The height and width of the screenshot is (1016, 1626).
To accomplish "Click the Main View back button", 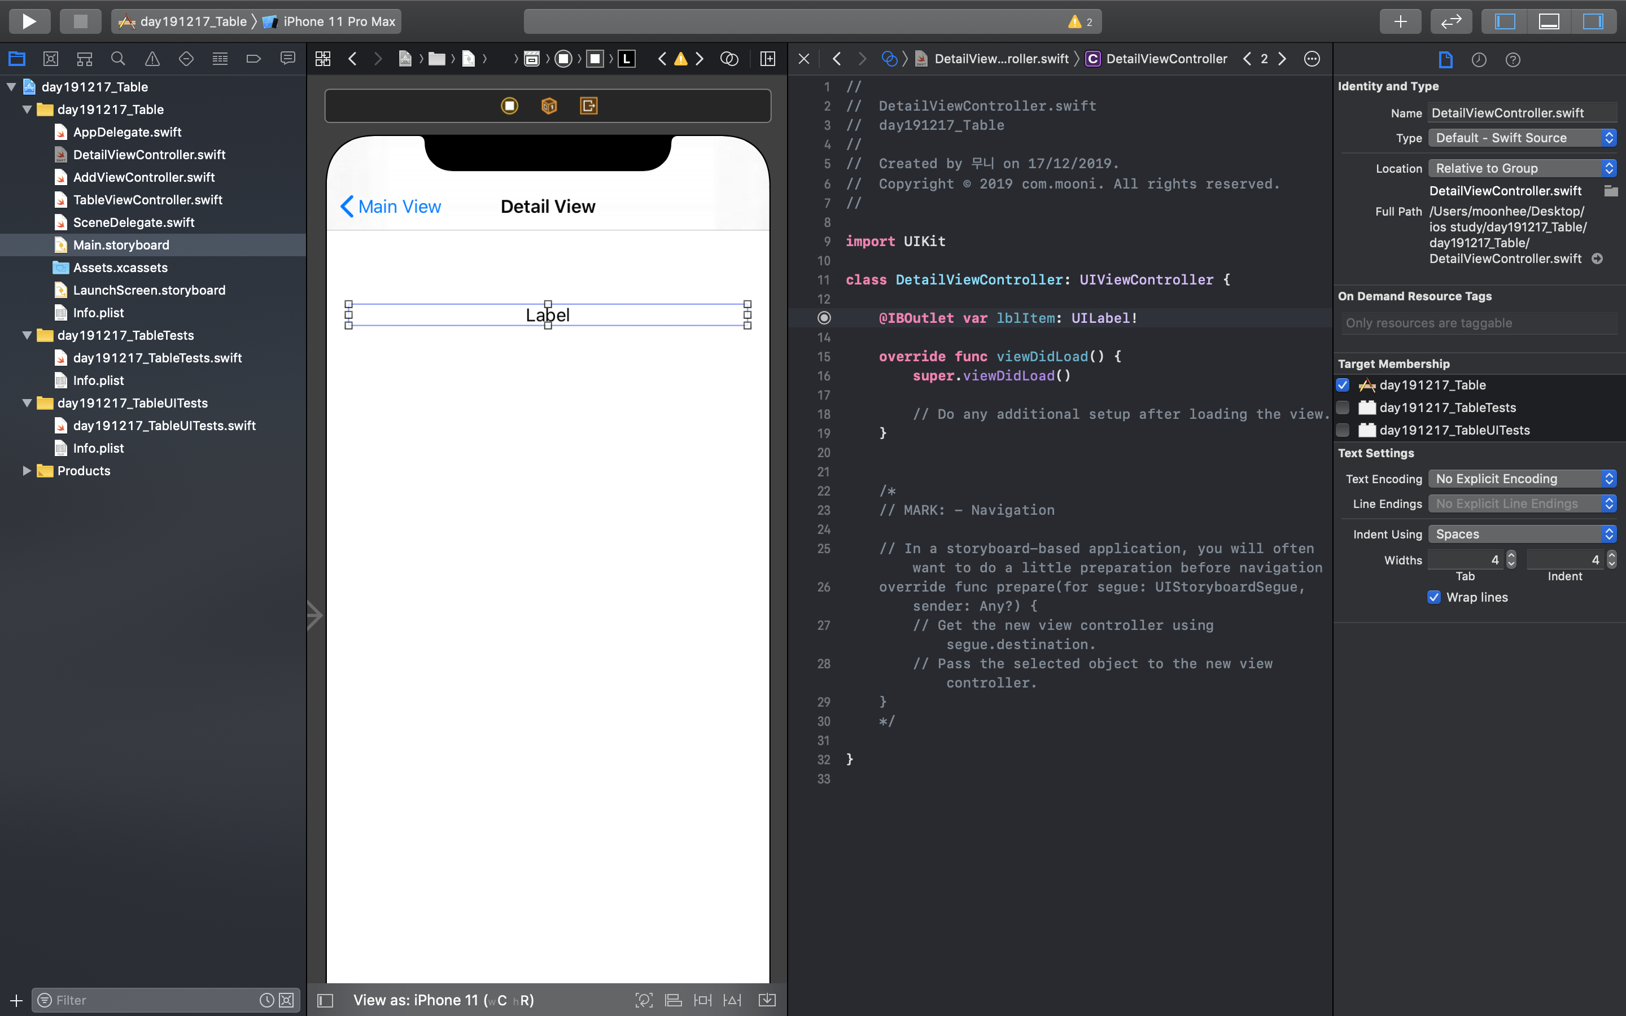I will pos(390,206).
